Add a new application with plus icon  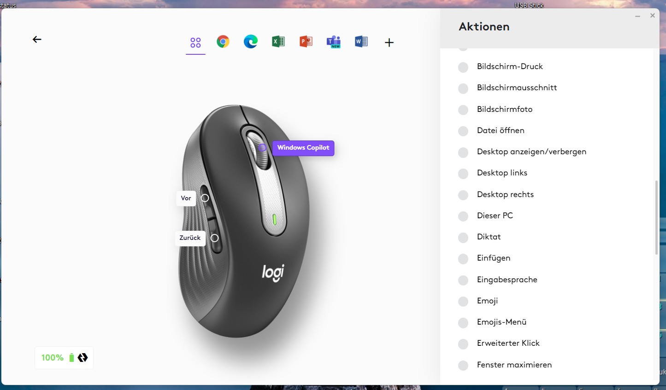click(x=389, y=42)
